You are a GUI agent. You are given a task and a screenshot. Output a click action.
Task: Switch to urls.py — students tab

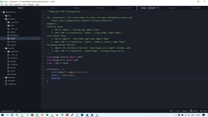point(124,8)
